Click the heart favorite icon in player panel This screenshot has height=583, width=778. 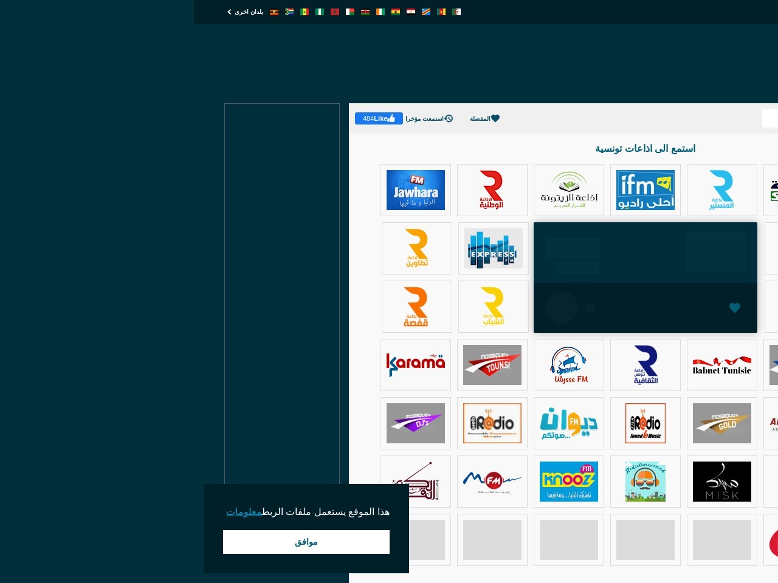tap(735, 308)
